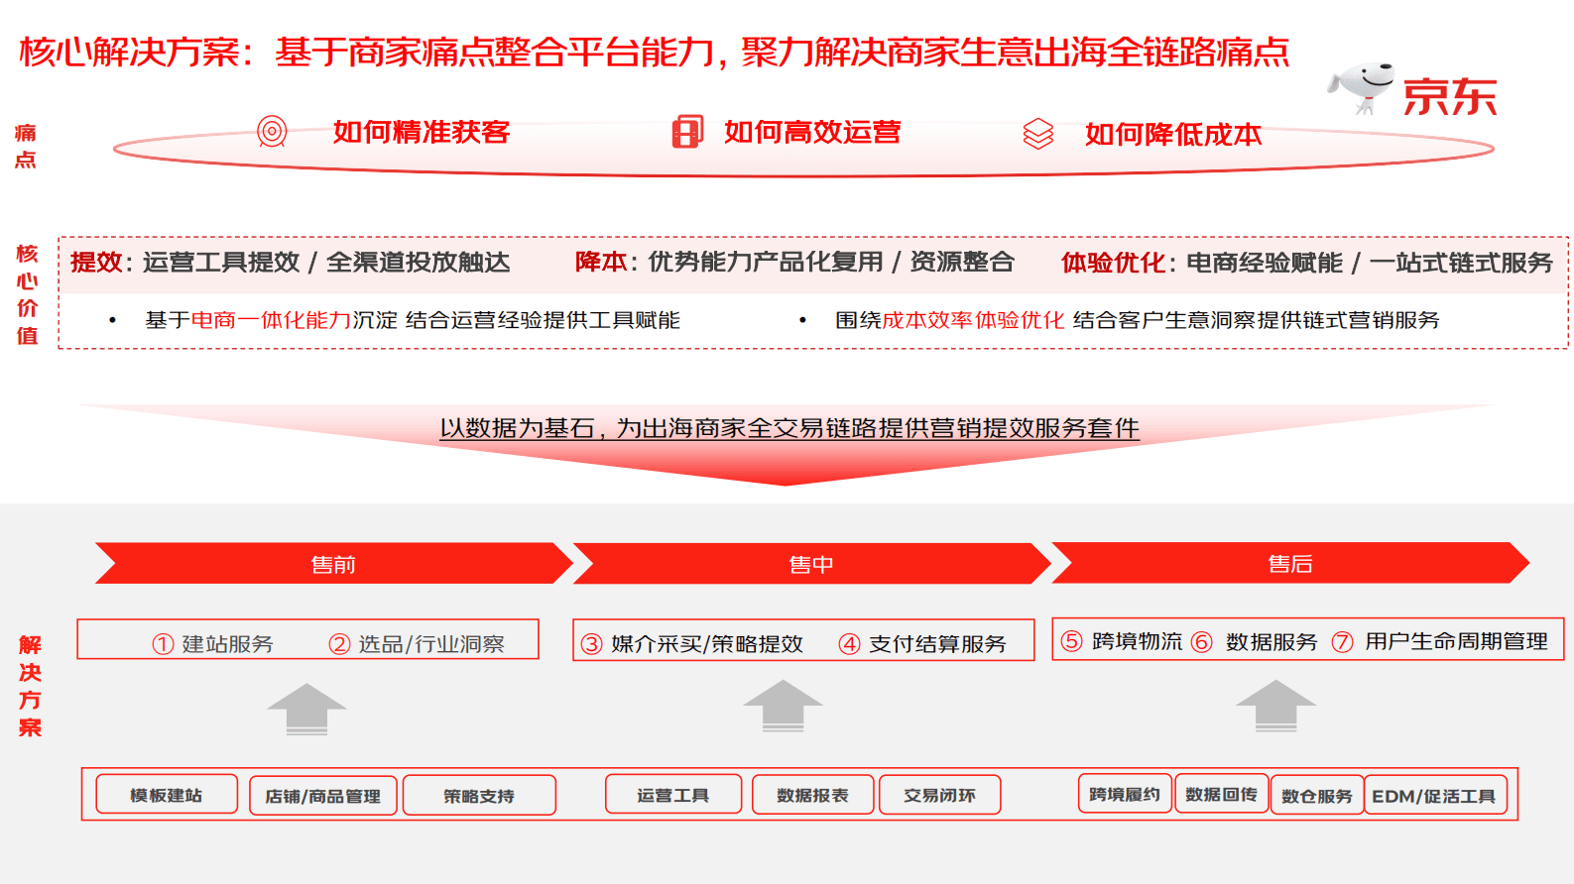Viewport: 1574px width, 884px height.
Task: Click the document icon beside 如何高效运营
Action: [687, 131]
